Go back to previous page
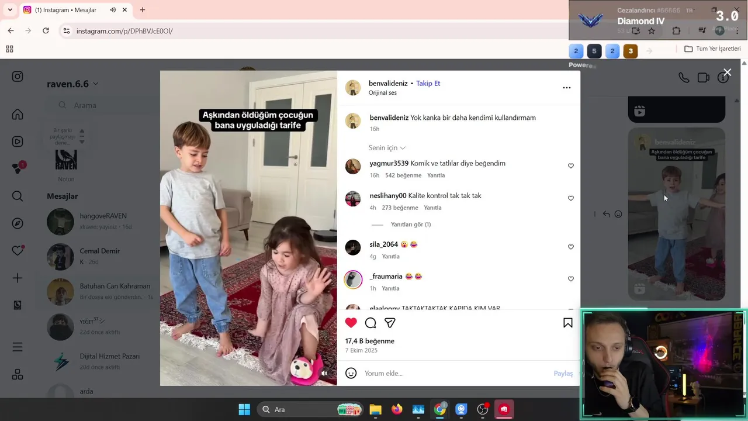The width and height of the screenshot is (748, 421). [x=11, y=30]
